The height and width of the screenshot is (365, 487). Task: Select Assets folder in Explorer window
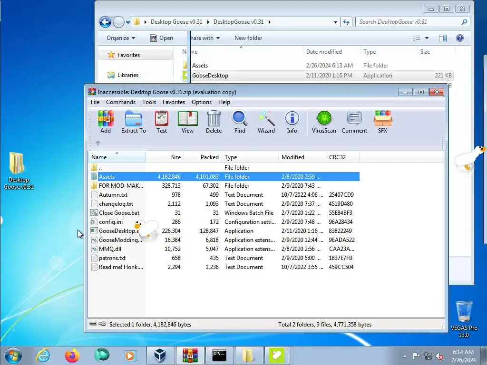pos(317,66)
